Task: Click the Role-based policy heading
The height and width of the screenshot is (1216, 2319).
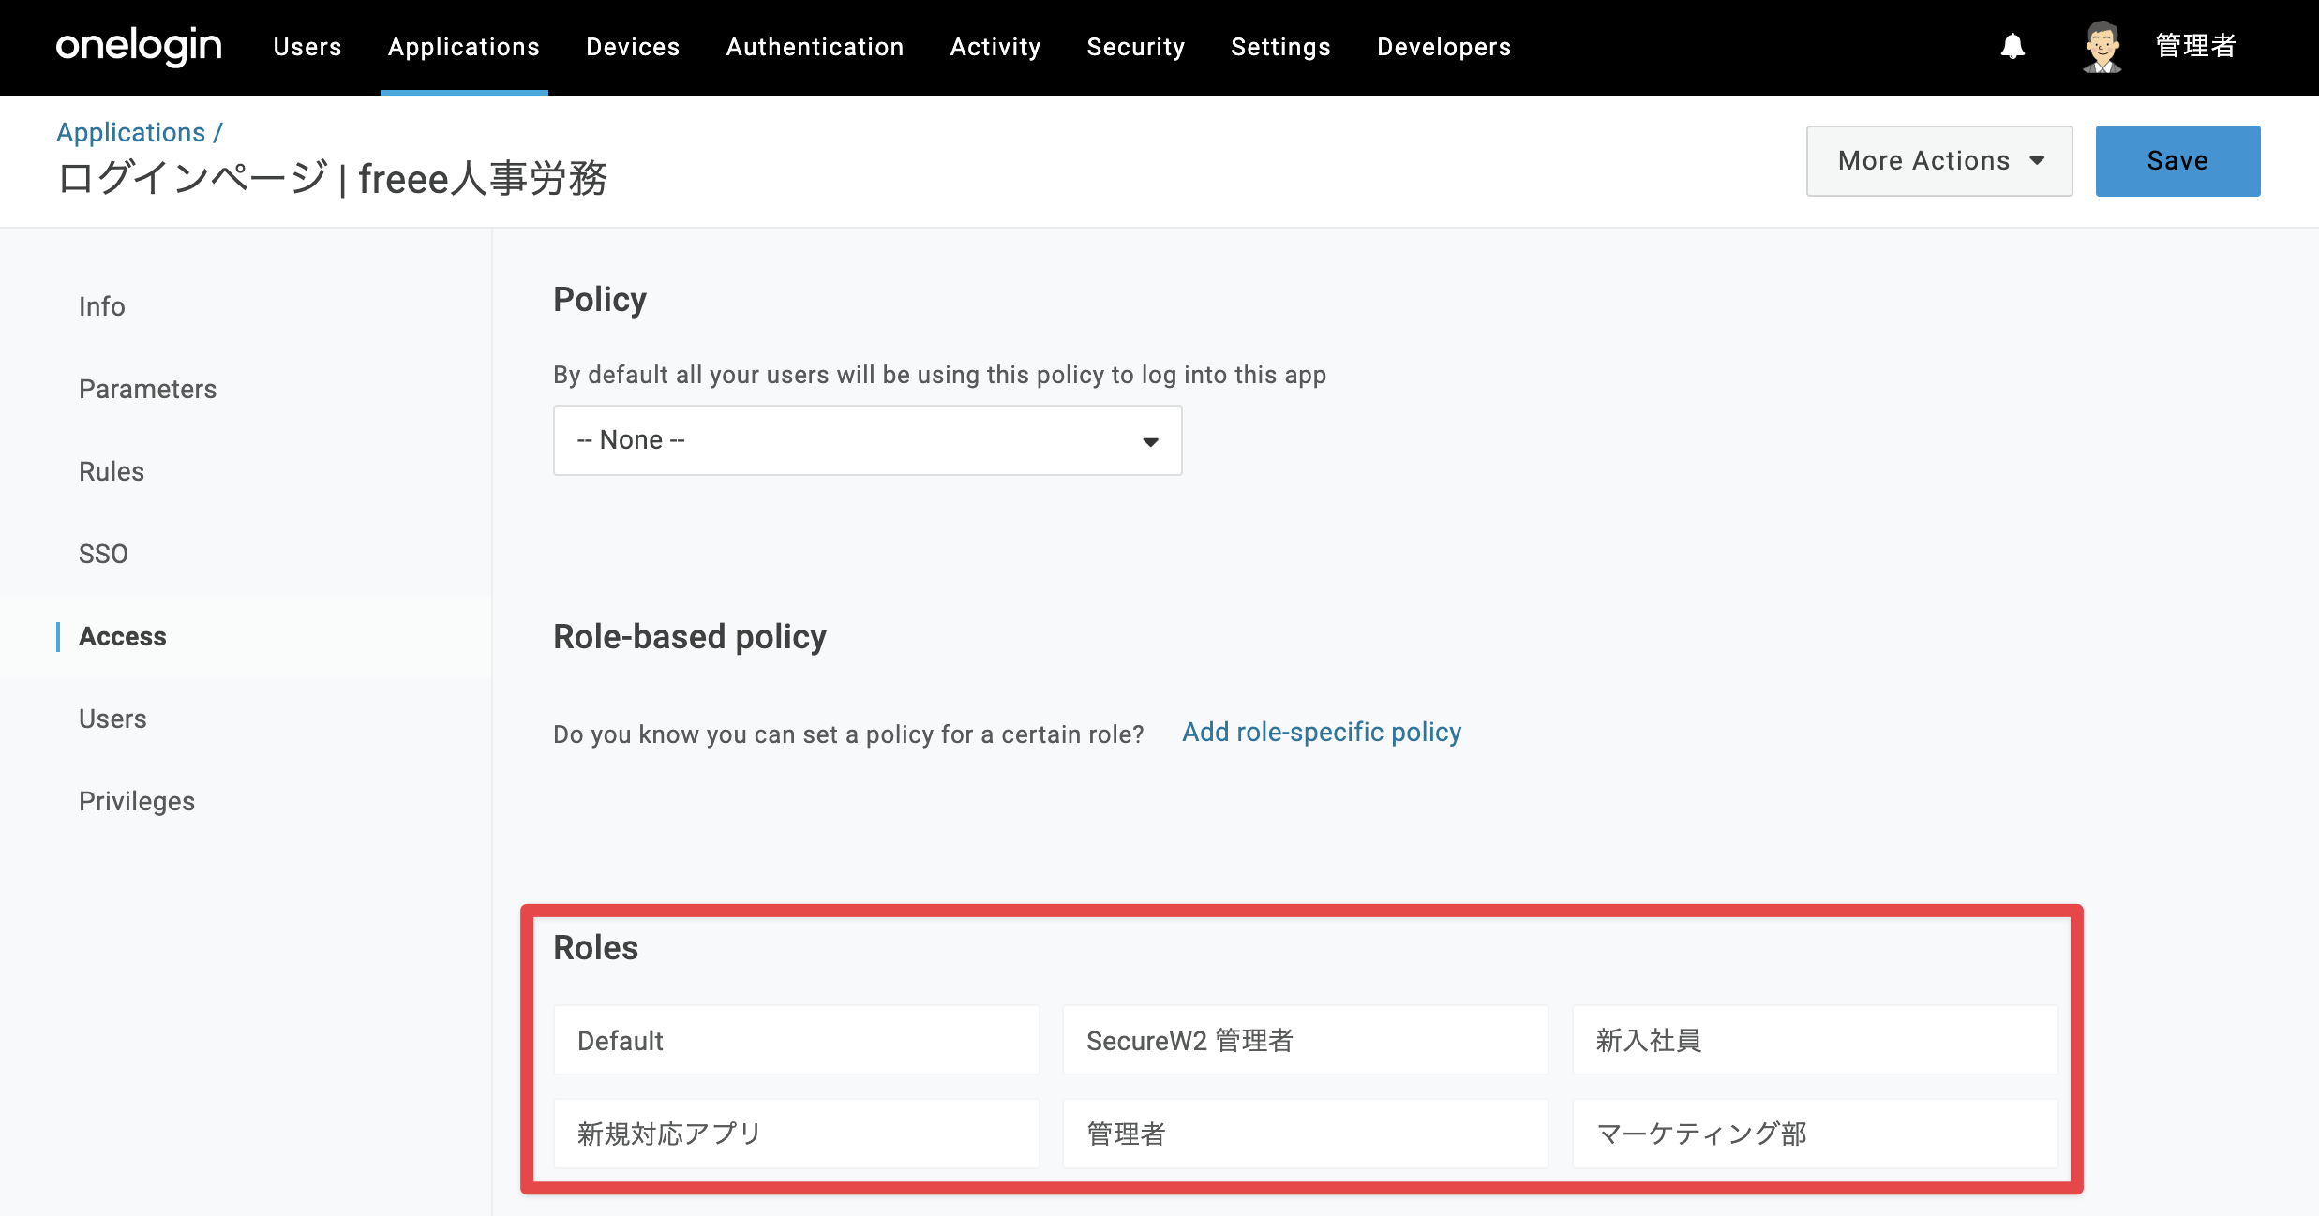Action: 690,637
